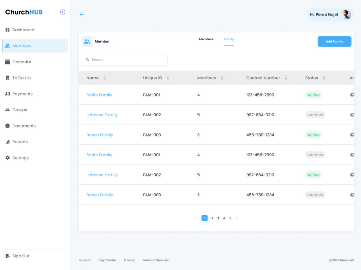Click the Add Family button

tap(335, 41)
